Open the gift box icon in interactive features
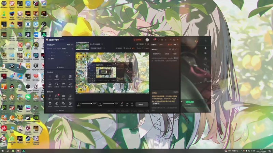Viewport: 273px width, 153px height. pyautogui.click(x=70, y=77)
